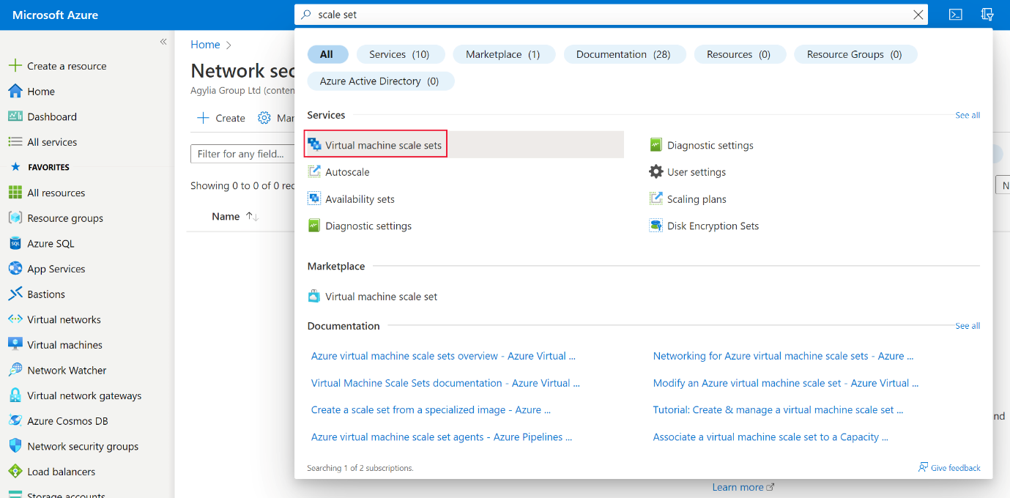This screenshot has width=1010, height=498.
Task: Open Tutorial: Create & manage scale set link
Action: tap(778, 410)
